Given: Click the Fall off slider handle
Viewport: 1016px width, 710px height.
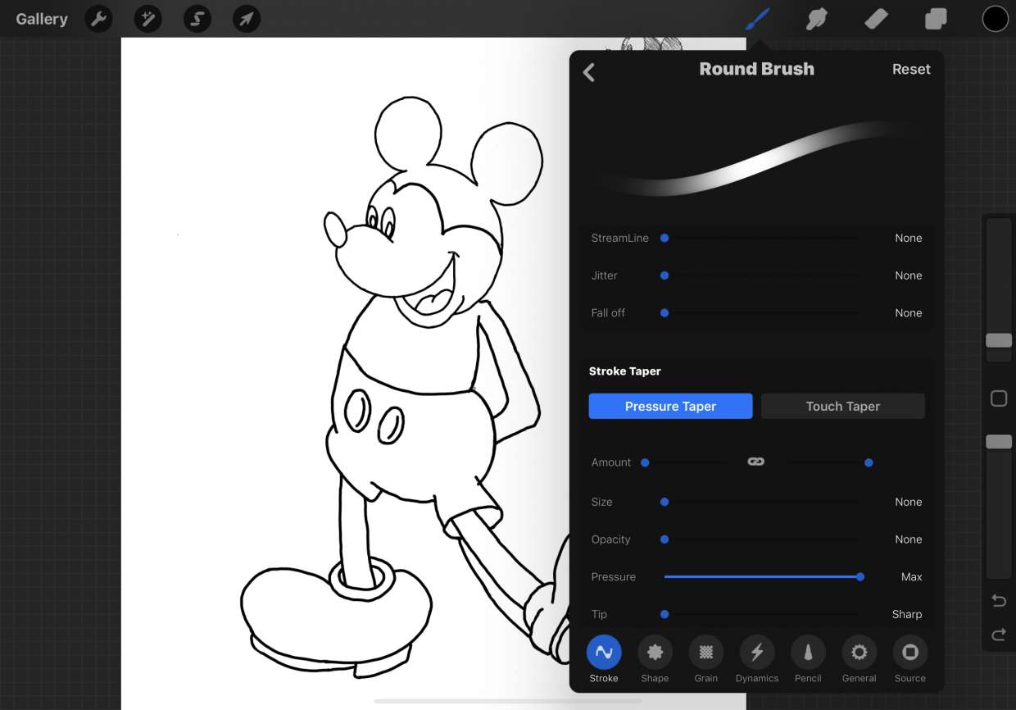Looking at the screenshot, I should [664, 313].
